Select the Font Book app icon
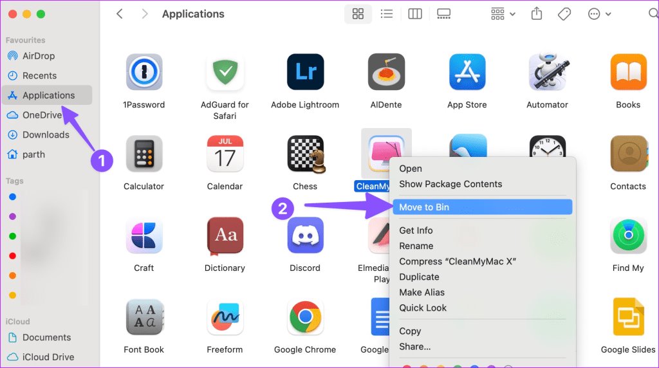 pyautogui.click(x=144, y=317)
